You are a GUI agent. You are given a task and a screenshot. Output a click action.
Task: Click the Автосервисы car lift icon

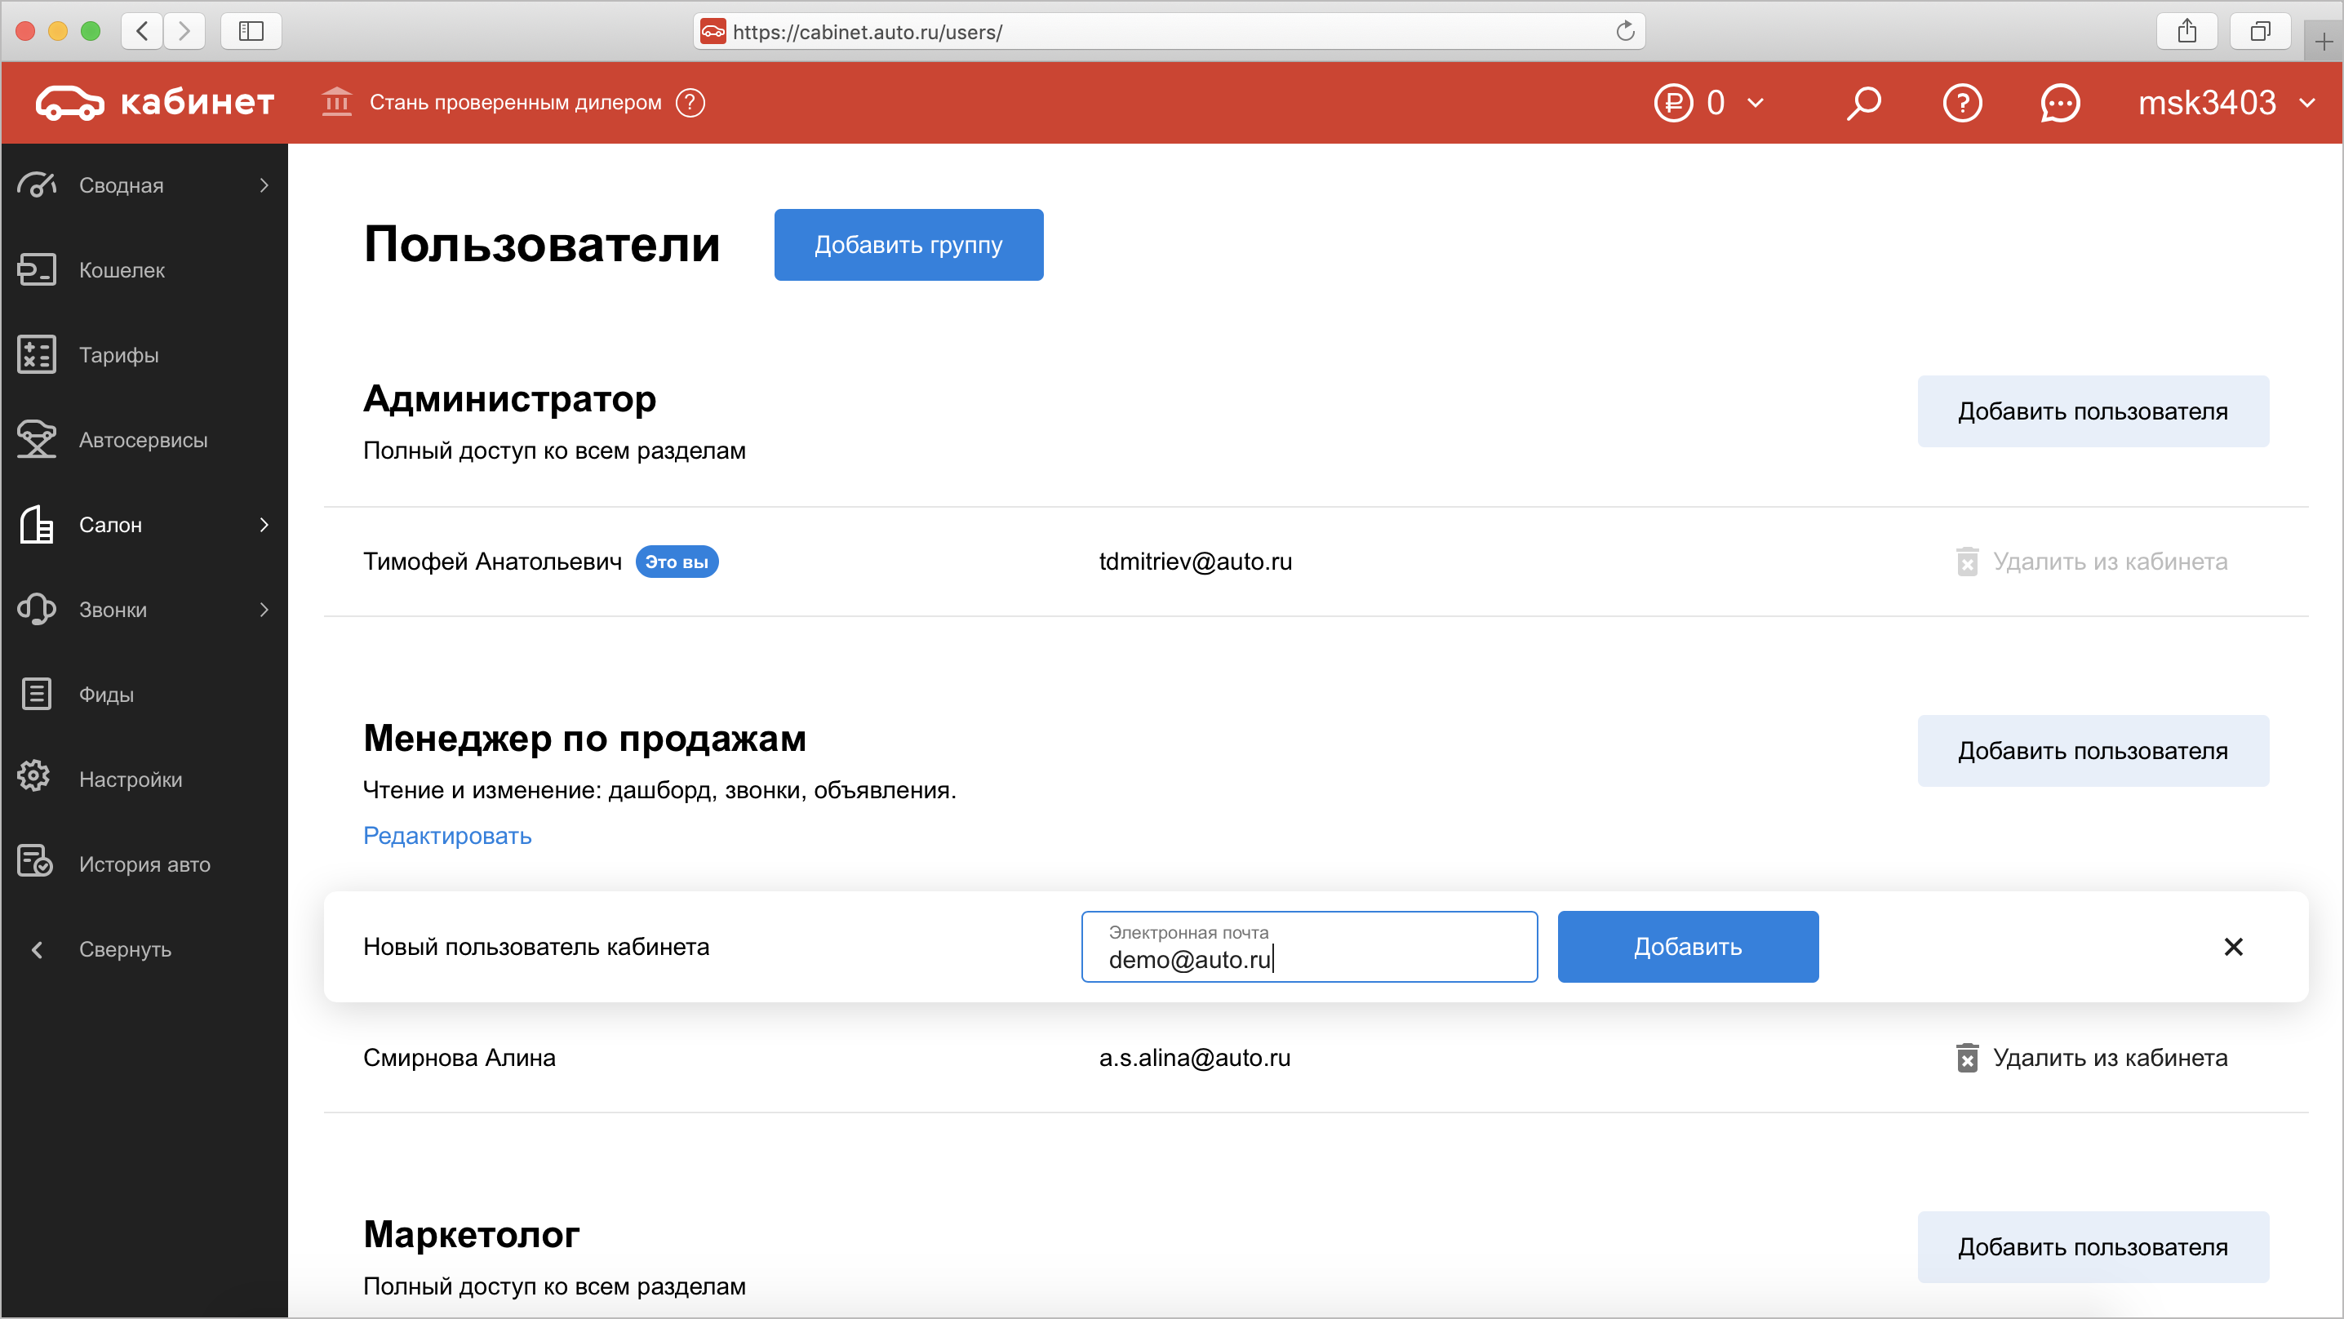pyautogui.click(x=37, y=440)
